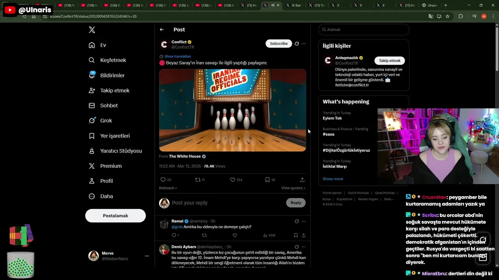Open browser extensions puzzle icon

click(461, 16)
